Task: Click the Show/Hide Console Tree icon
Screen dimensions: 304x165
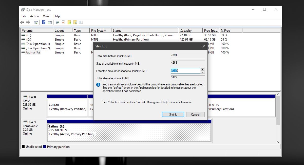Action: pyautogui.click(x=36, y=23)
